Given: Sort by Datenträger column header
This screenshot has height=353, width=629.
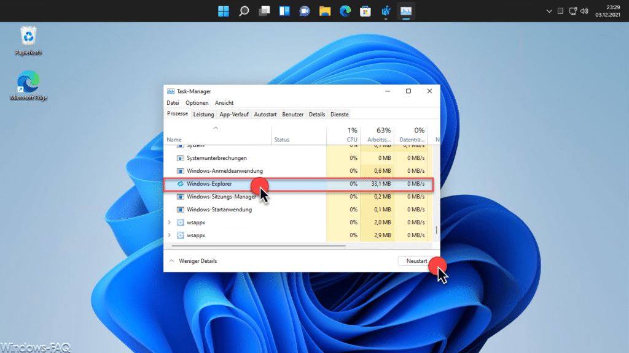Looking at the screenshot, I should 411,134.
